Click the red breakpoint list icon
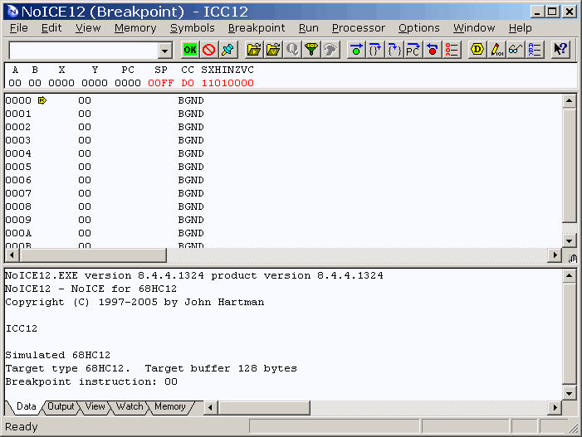Viewport: 582px width, 437px height. pos(451,50)
